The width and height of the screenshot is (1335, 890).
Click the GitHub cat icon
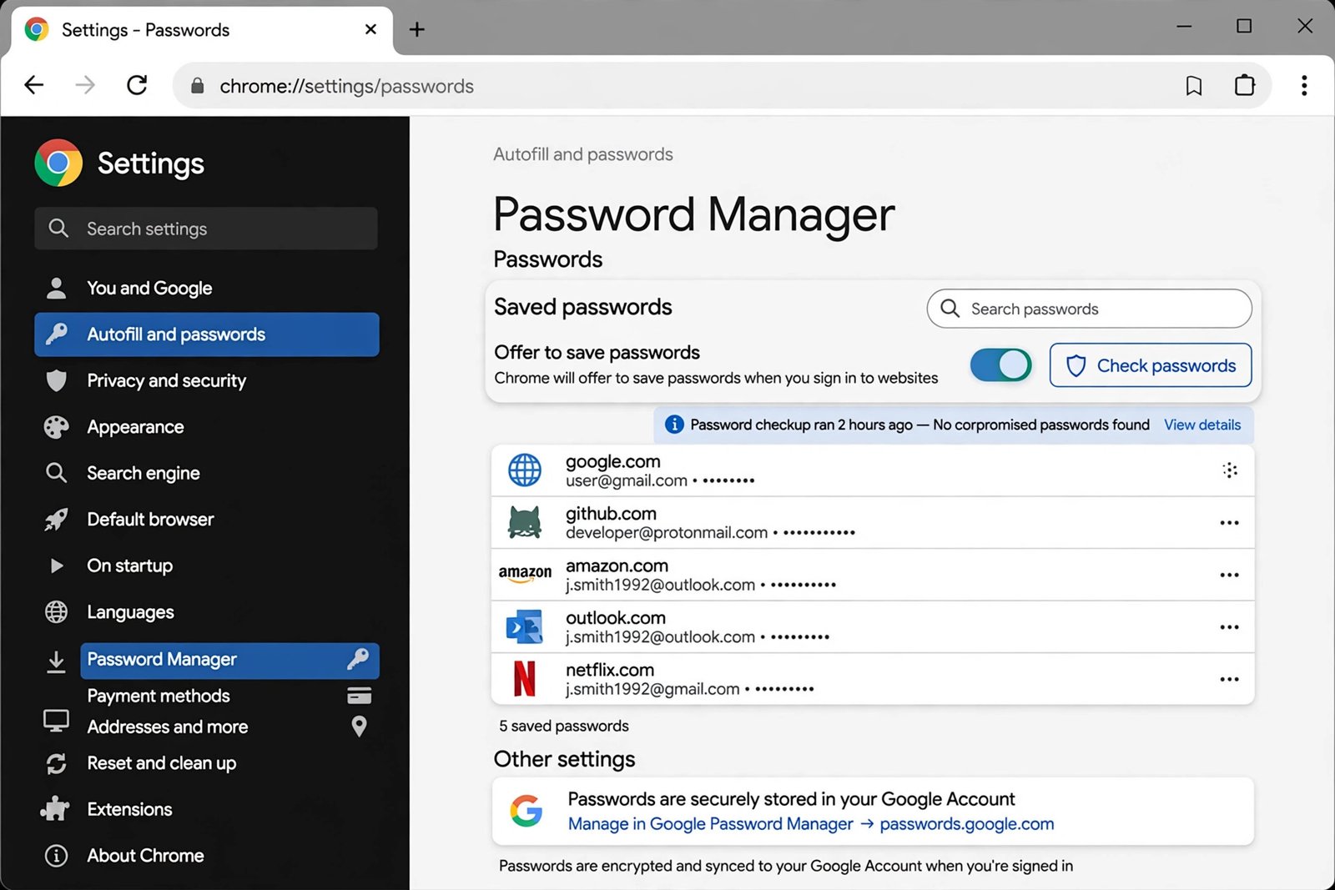pyautogui.click(x=525, y=522)
